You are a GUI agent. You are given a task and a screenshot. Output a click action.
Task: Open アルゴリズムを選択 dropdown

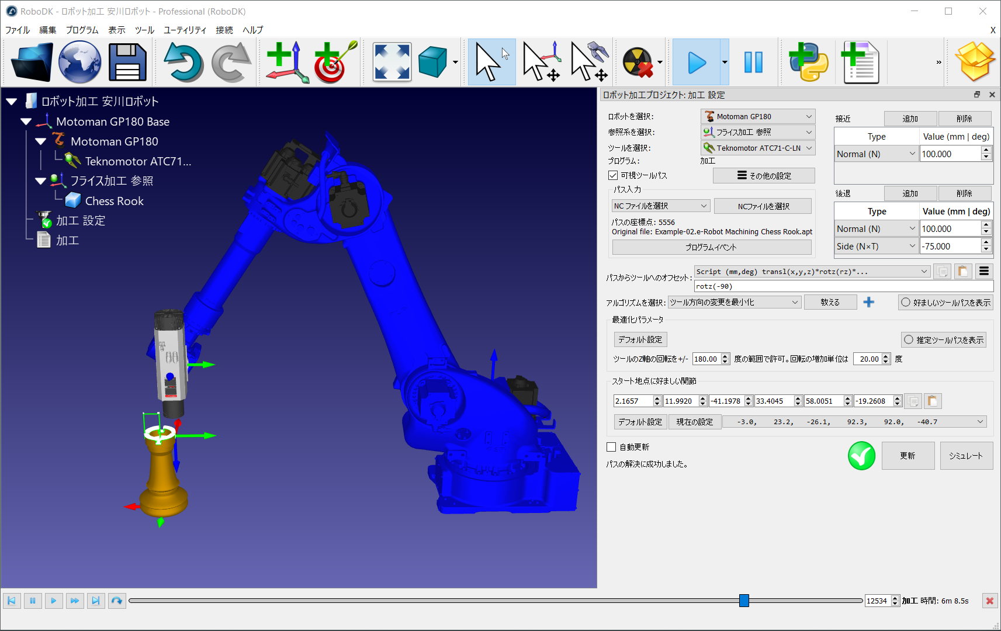[x=735, y=302]
